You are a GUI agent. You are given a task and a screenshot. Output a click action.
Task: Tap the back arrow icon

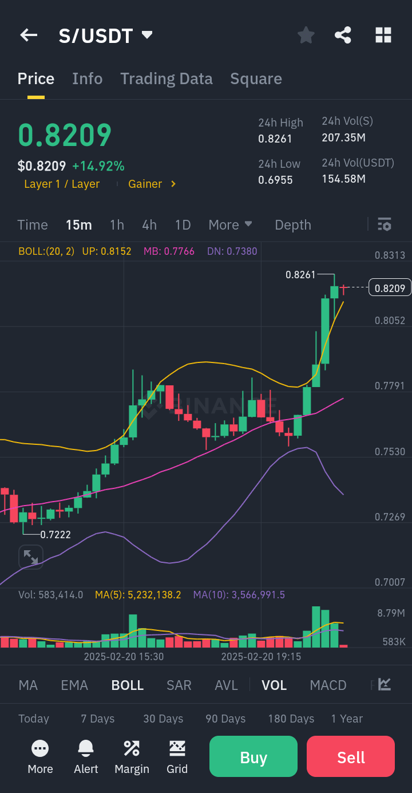(x=29, y=35)
